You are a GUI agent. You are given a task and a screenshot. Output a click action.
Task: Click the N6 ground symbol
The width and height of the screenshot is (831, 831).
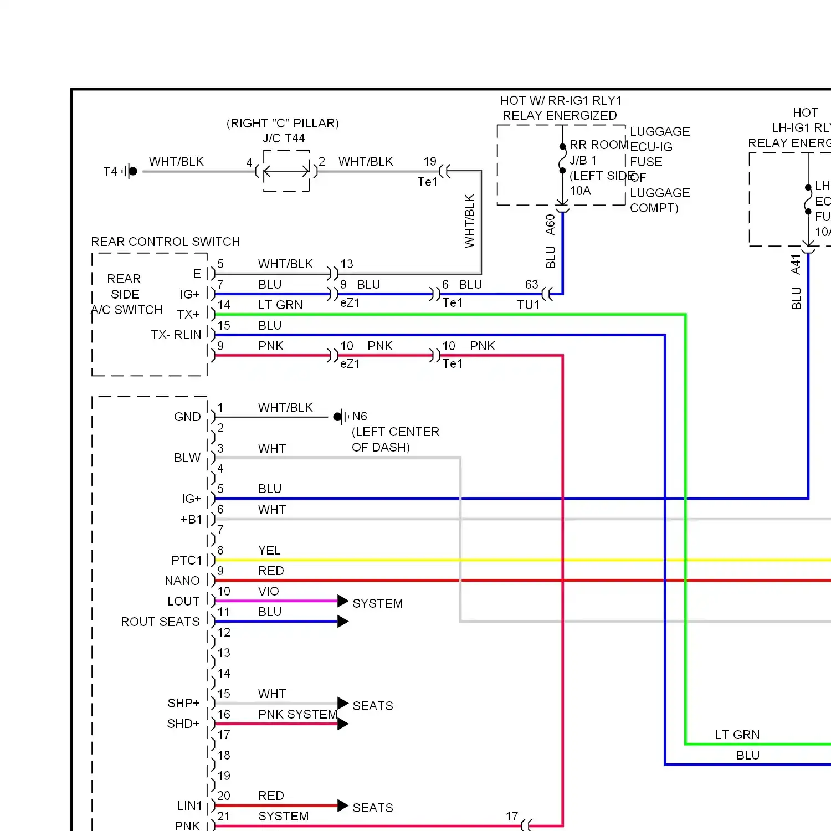[341, 417]
